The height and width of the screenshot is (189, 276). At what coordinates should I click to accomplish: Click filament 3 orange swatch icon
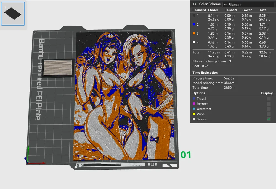point(193,33)
